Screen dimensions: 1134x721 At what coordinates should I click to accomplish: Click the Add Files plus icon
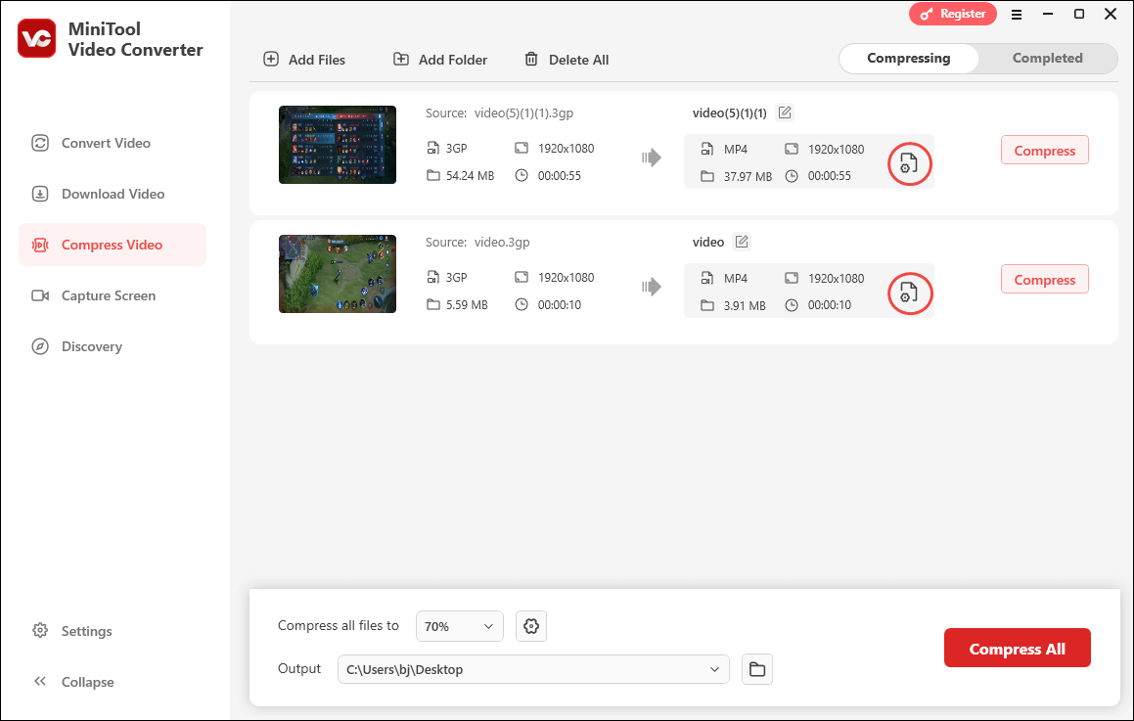[271, 60]
